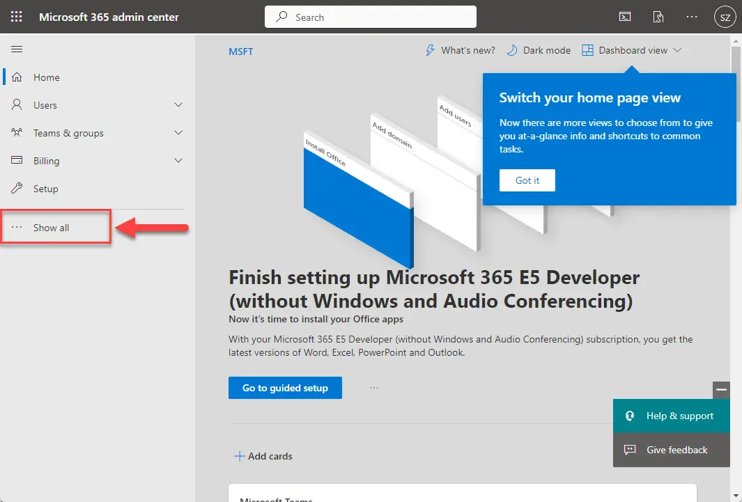Screen dimensions: 742x502
Task: Focus the Search input box
Action: (x=371, y=17)
